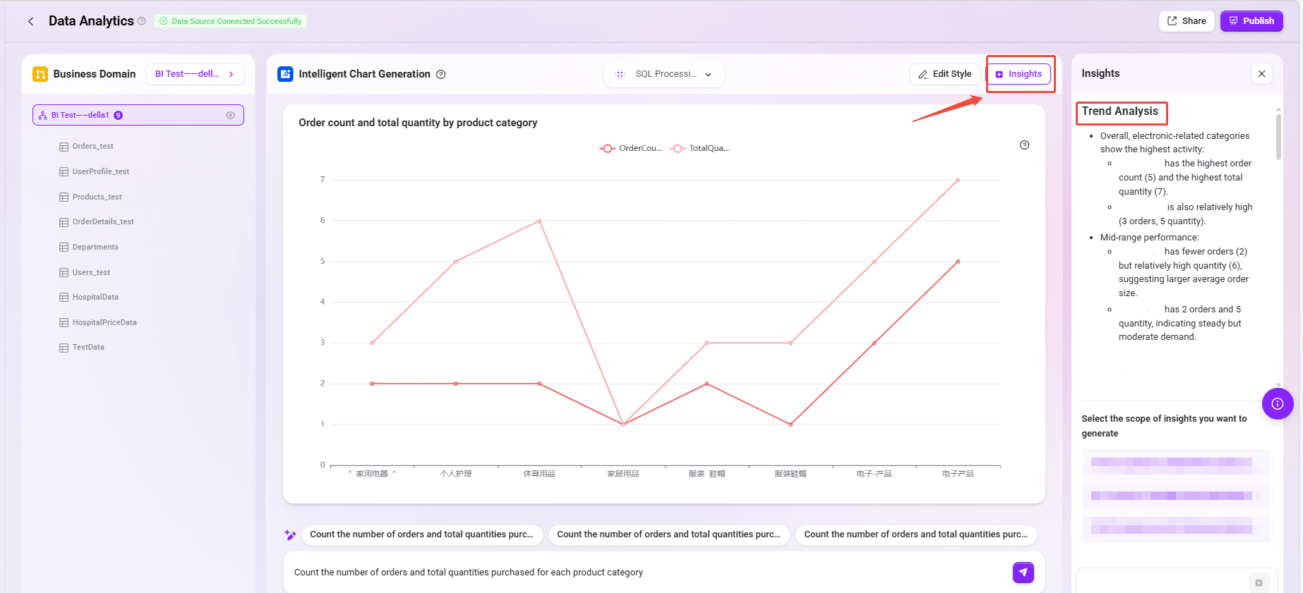The width and height of the screenshot is (1303, 593).
Task: Click the table icon beside Departments
Action: click(x=64, y=247)
